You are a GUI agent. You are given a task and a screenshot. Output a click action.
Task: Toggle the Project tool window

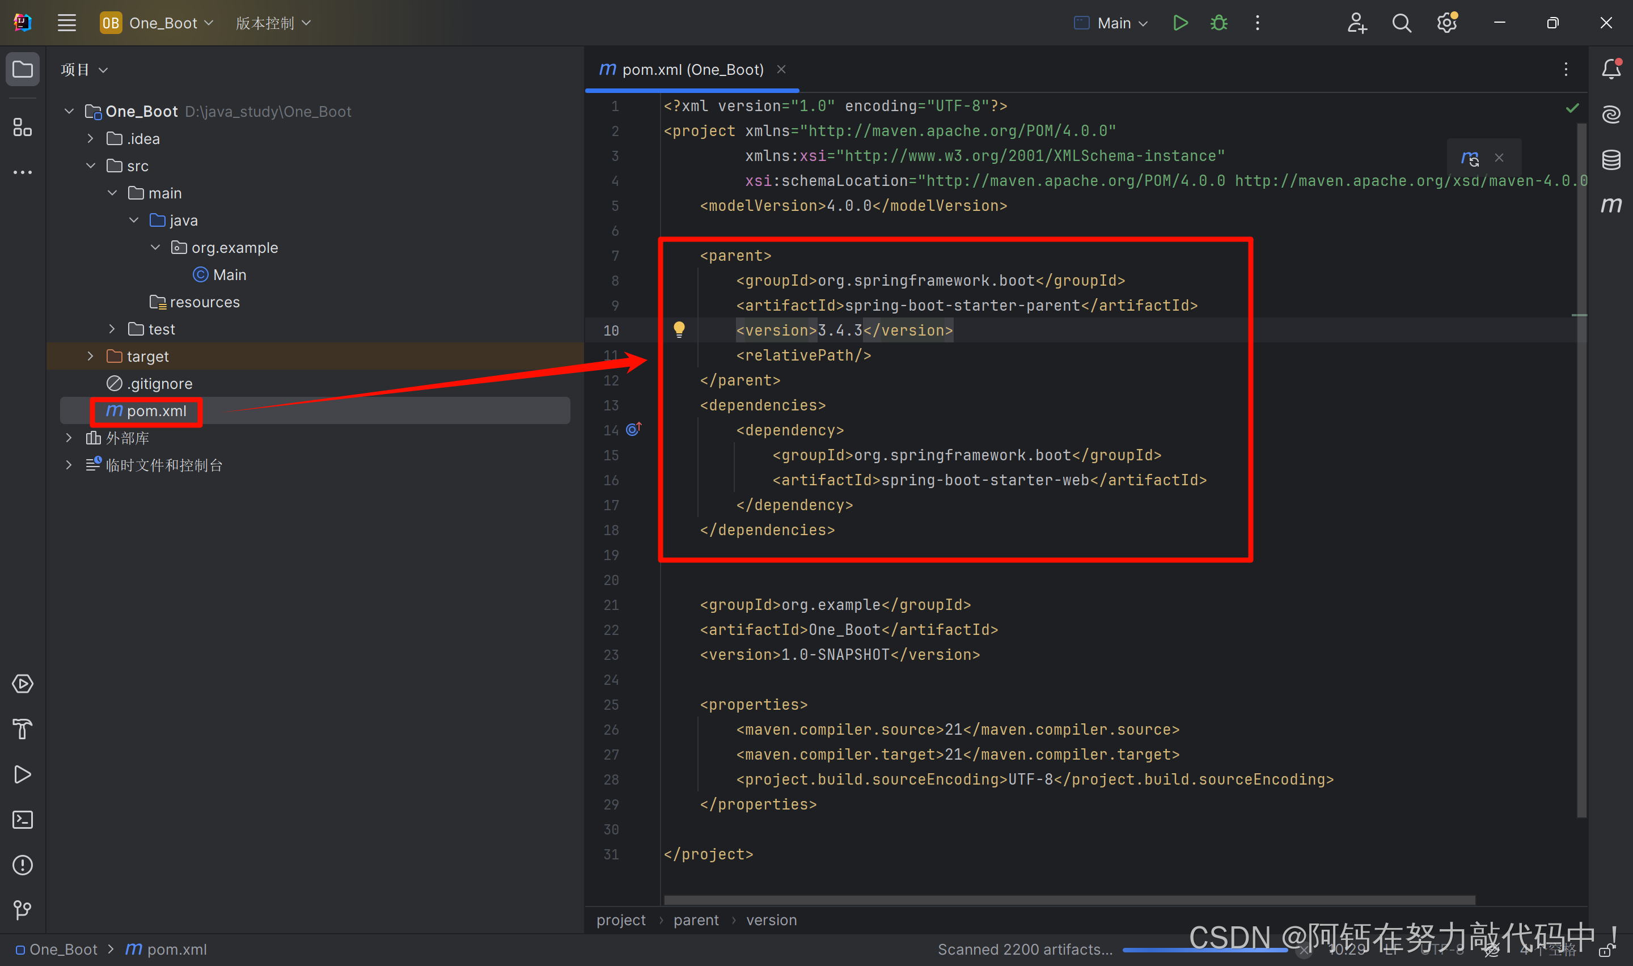tap(23, 69)
